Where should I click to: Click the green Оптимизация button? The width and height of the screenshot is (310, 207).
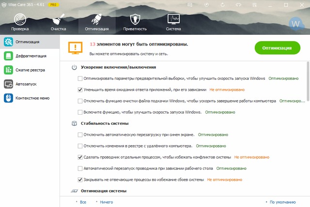pyautogui.click(x=278, y=48)
